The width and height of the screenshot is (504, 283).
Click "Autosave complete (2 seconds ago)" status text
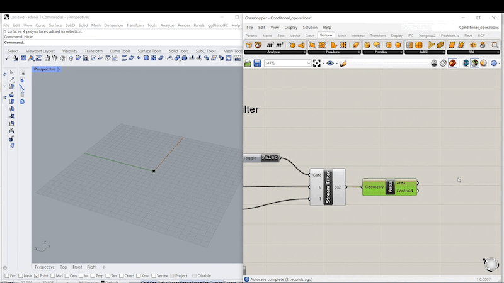(x=281, y=279)
